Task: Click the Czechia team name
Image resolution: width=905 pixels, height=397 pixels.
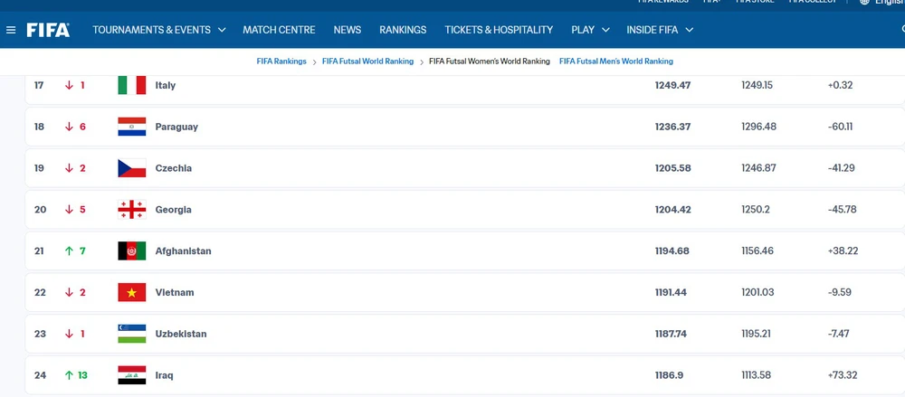Action: point(173,168)
